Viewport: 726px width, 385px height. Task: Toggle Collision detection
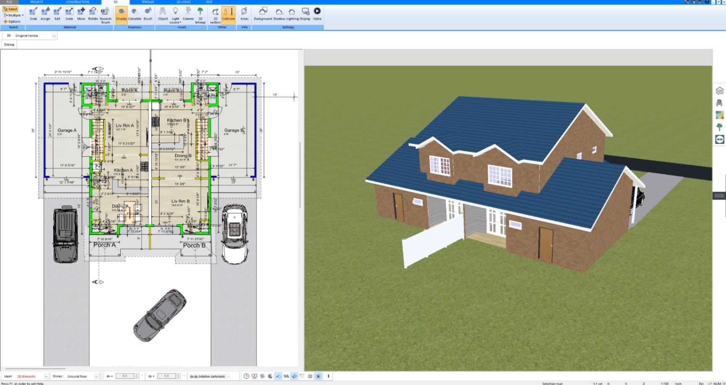(228, 14)
